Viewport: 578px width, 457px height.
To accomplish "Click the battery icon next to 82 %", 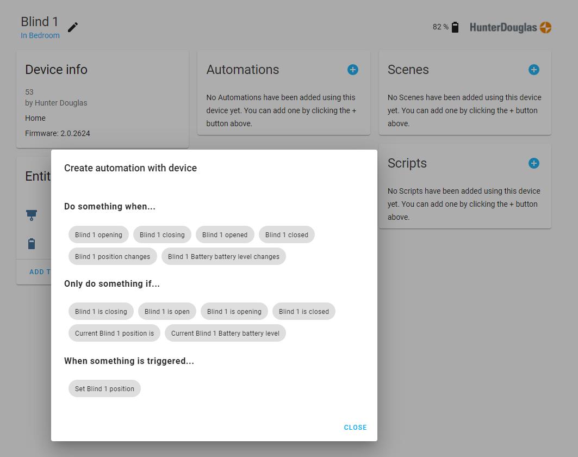I will [x=455, y=27].
